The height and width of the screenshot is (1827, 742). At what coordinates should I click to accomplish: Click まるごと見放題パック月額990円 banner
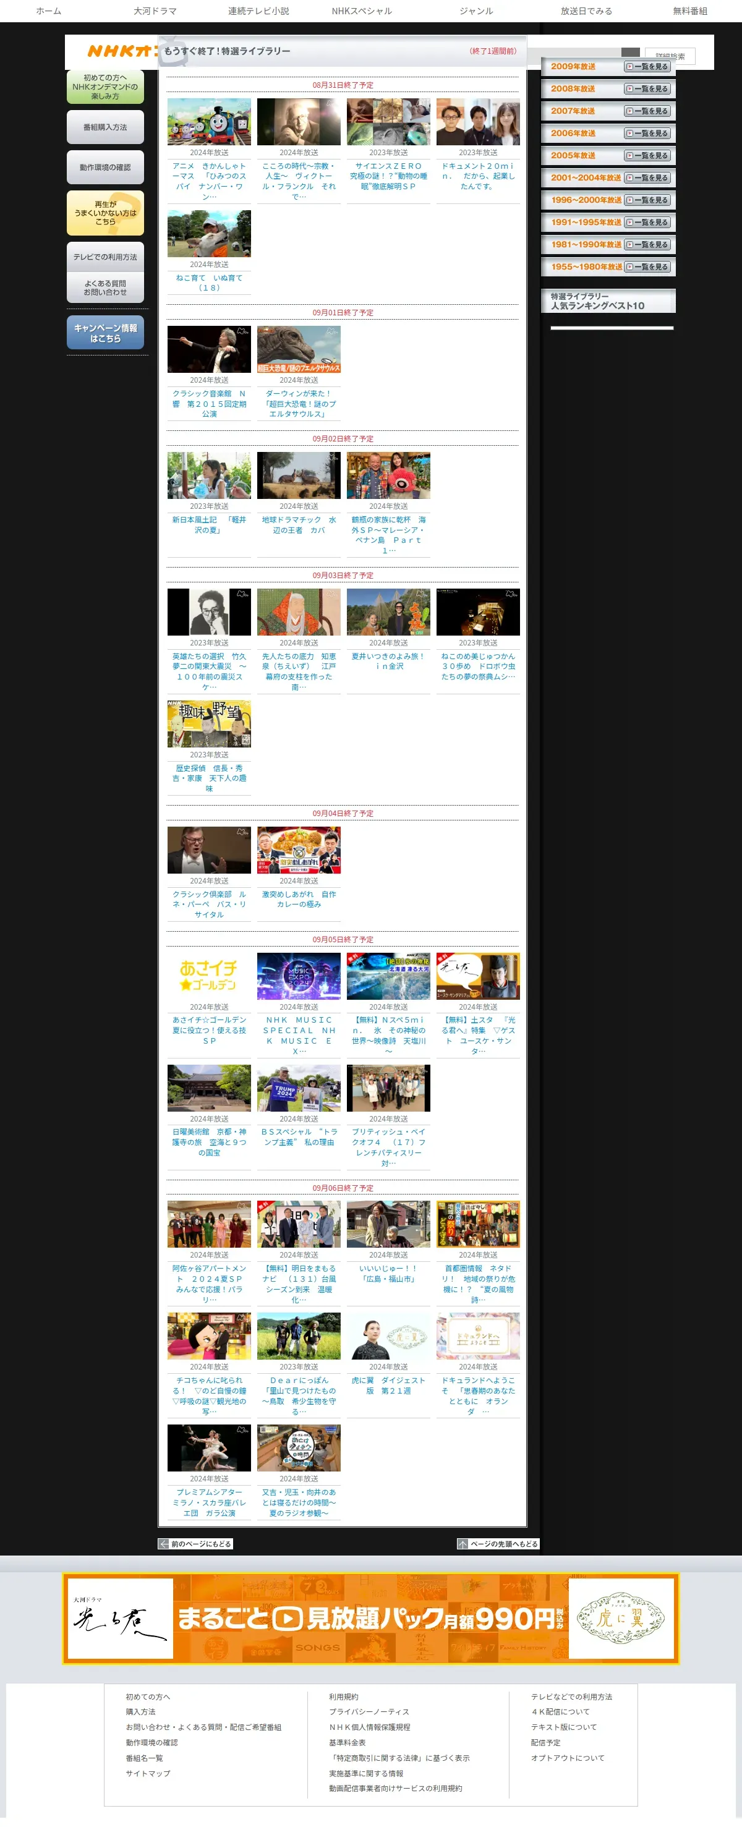371,1619
